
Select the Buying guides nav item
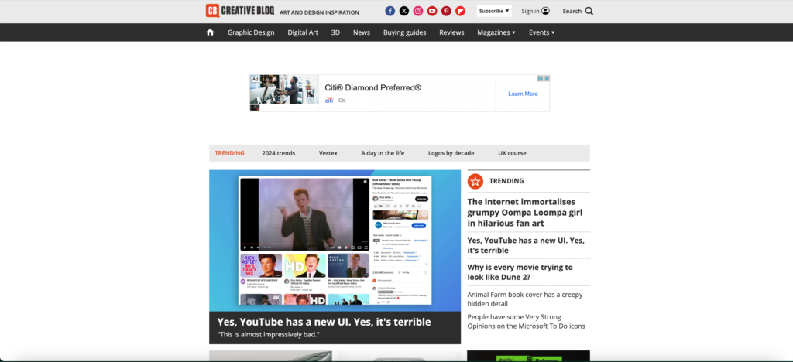(404, 32)
